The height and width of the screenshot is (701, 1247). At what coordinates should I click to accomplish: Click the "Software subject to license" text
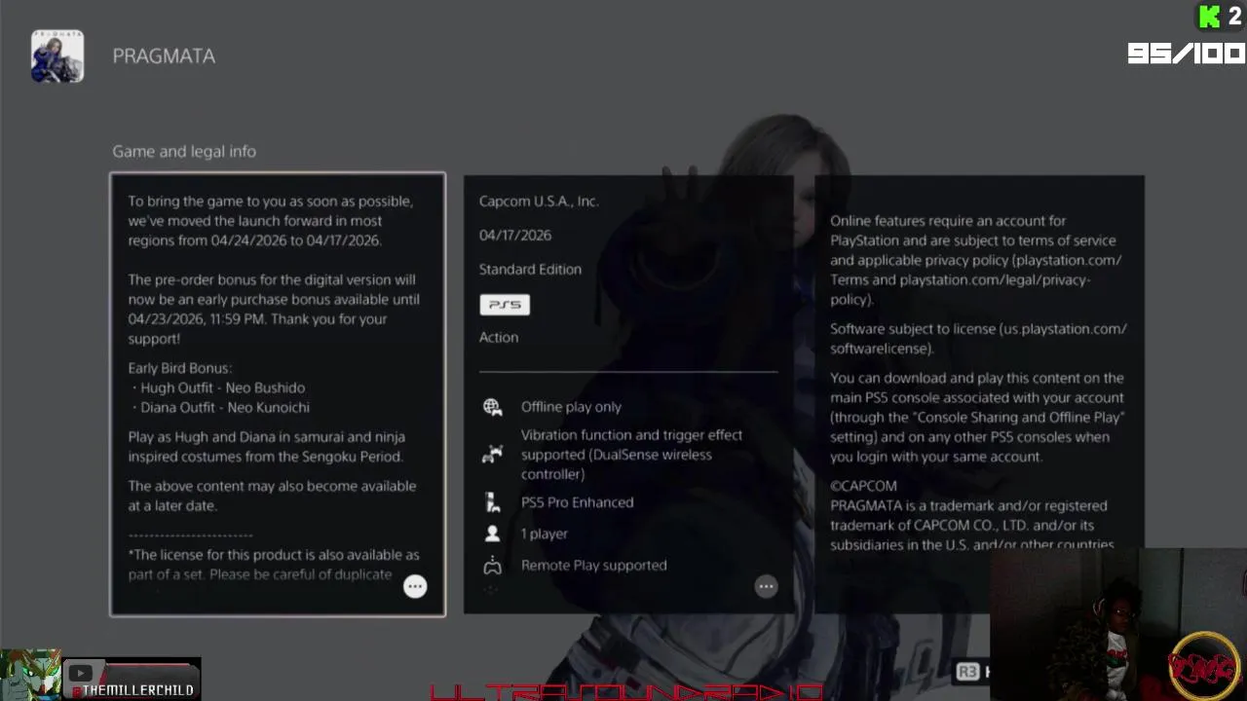tap(913, 329)
